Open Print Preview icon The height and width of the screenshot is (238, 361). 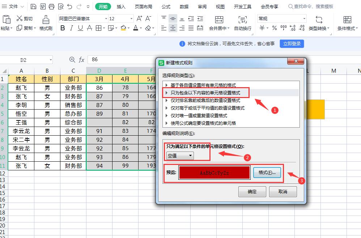(x=61, y=7)
